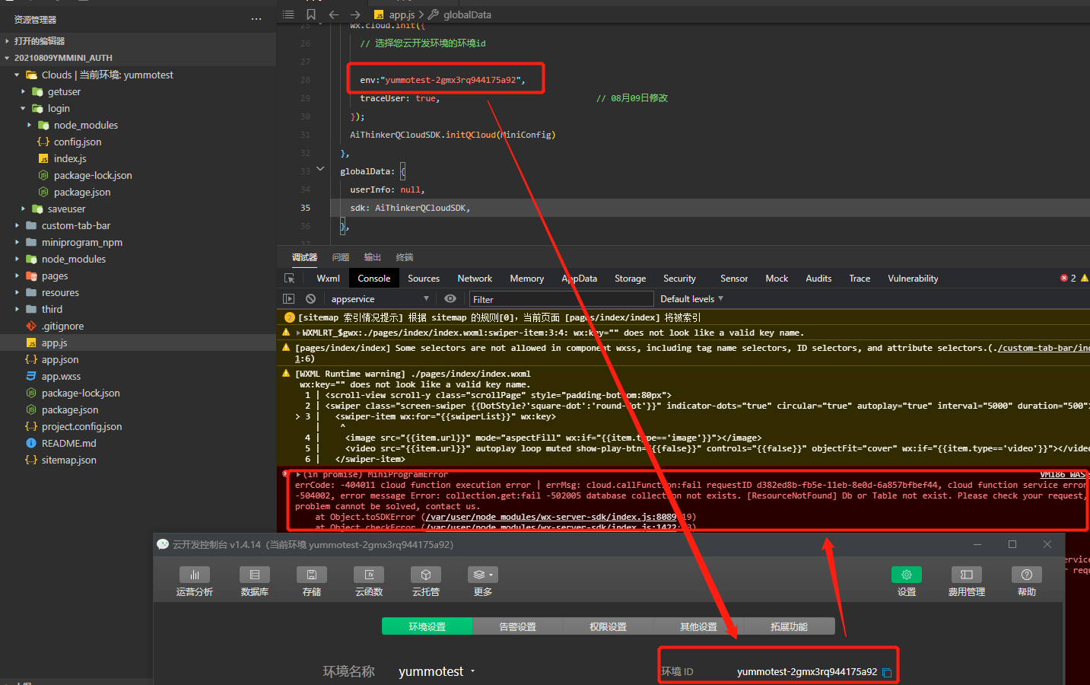The height and width of the screenshot is (685, 1090).
Task: Fold the globalData block at line 33
Action: click(320, 169)
